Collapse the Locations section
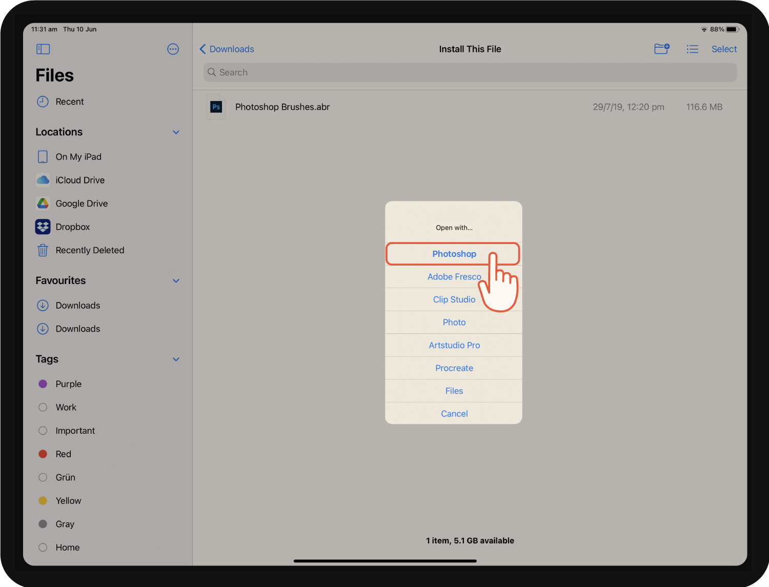Image resolution: width=769 pixels, height=587 pixels. coord(176,132)
